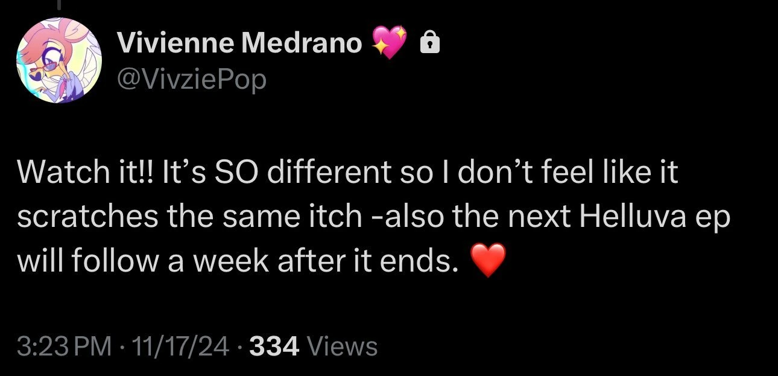Click the 334 view count number
Image resolution: width=778 pixels, height=376 pixels.
[274, 346]
